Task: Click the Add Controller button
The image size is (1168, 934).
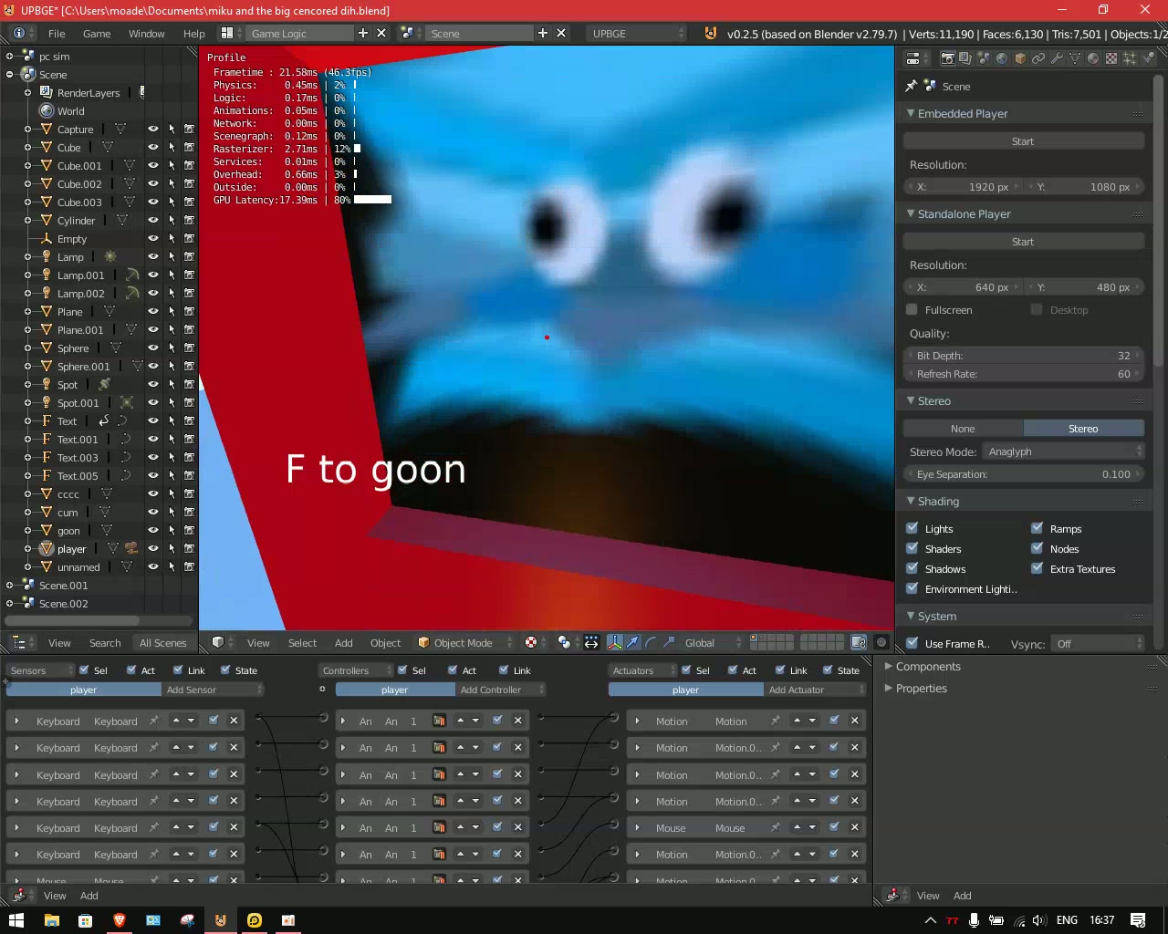Action: (x=500, y=690)
